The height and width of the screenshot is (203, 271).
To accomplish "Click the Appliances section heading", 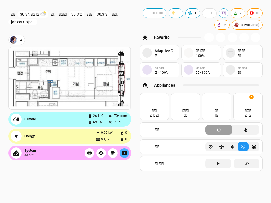I will coord(165,85).
